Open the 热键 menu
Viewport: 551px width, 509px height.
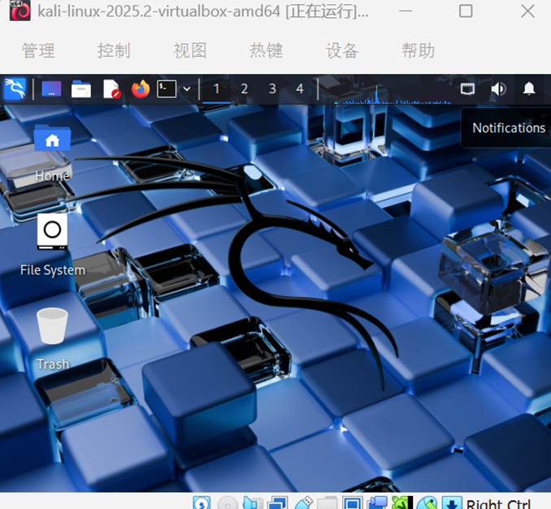[x=266, y=50]
